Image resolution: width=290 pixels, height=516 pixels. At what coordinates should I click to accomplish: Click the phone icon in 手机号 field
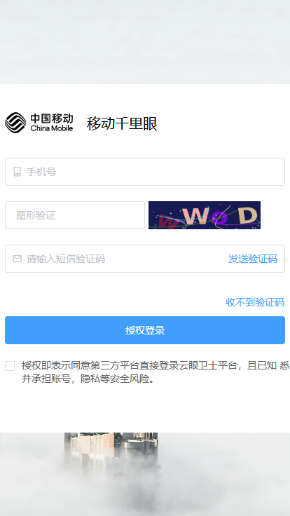click(17, 172)
